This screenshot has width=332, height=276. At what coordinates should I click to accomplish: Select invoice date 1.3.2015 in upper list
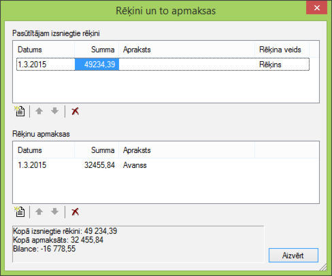[32, 65]
